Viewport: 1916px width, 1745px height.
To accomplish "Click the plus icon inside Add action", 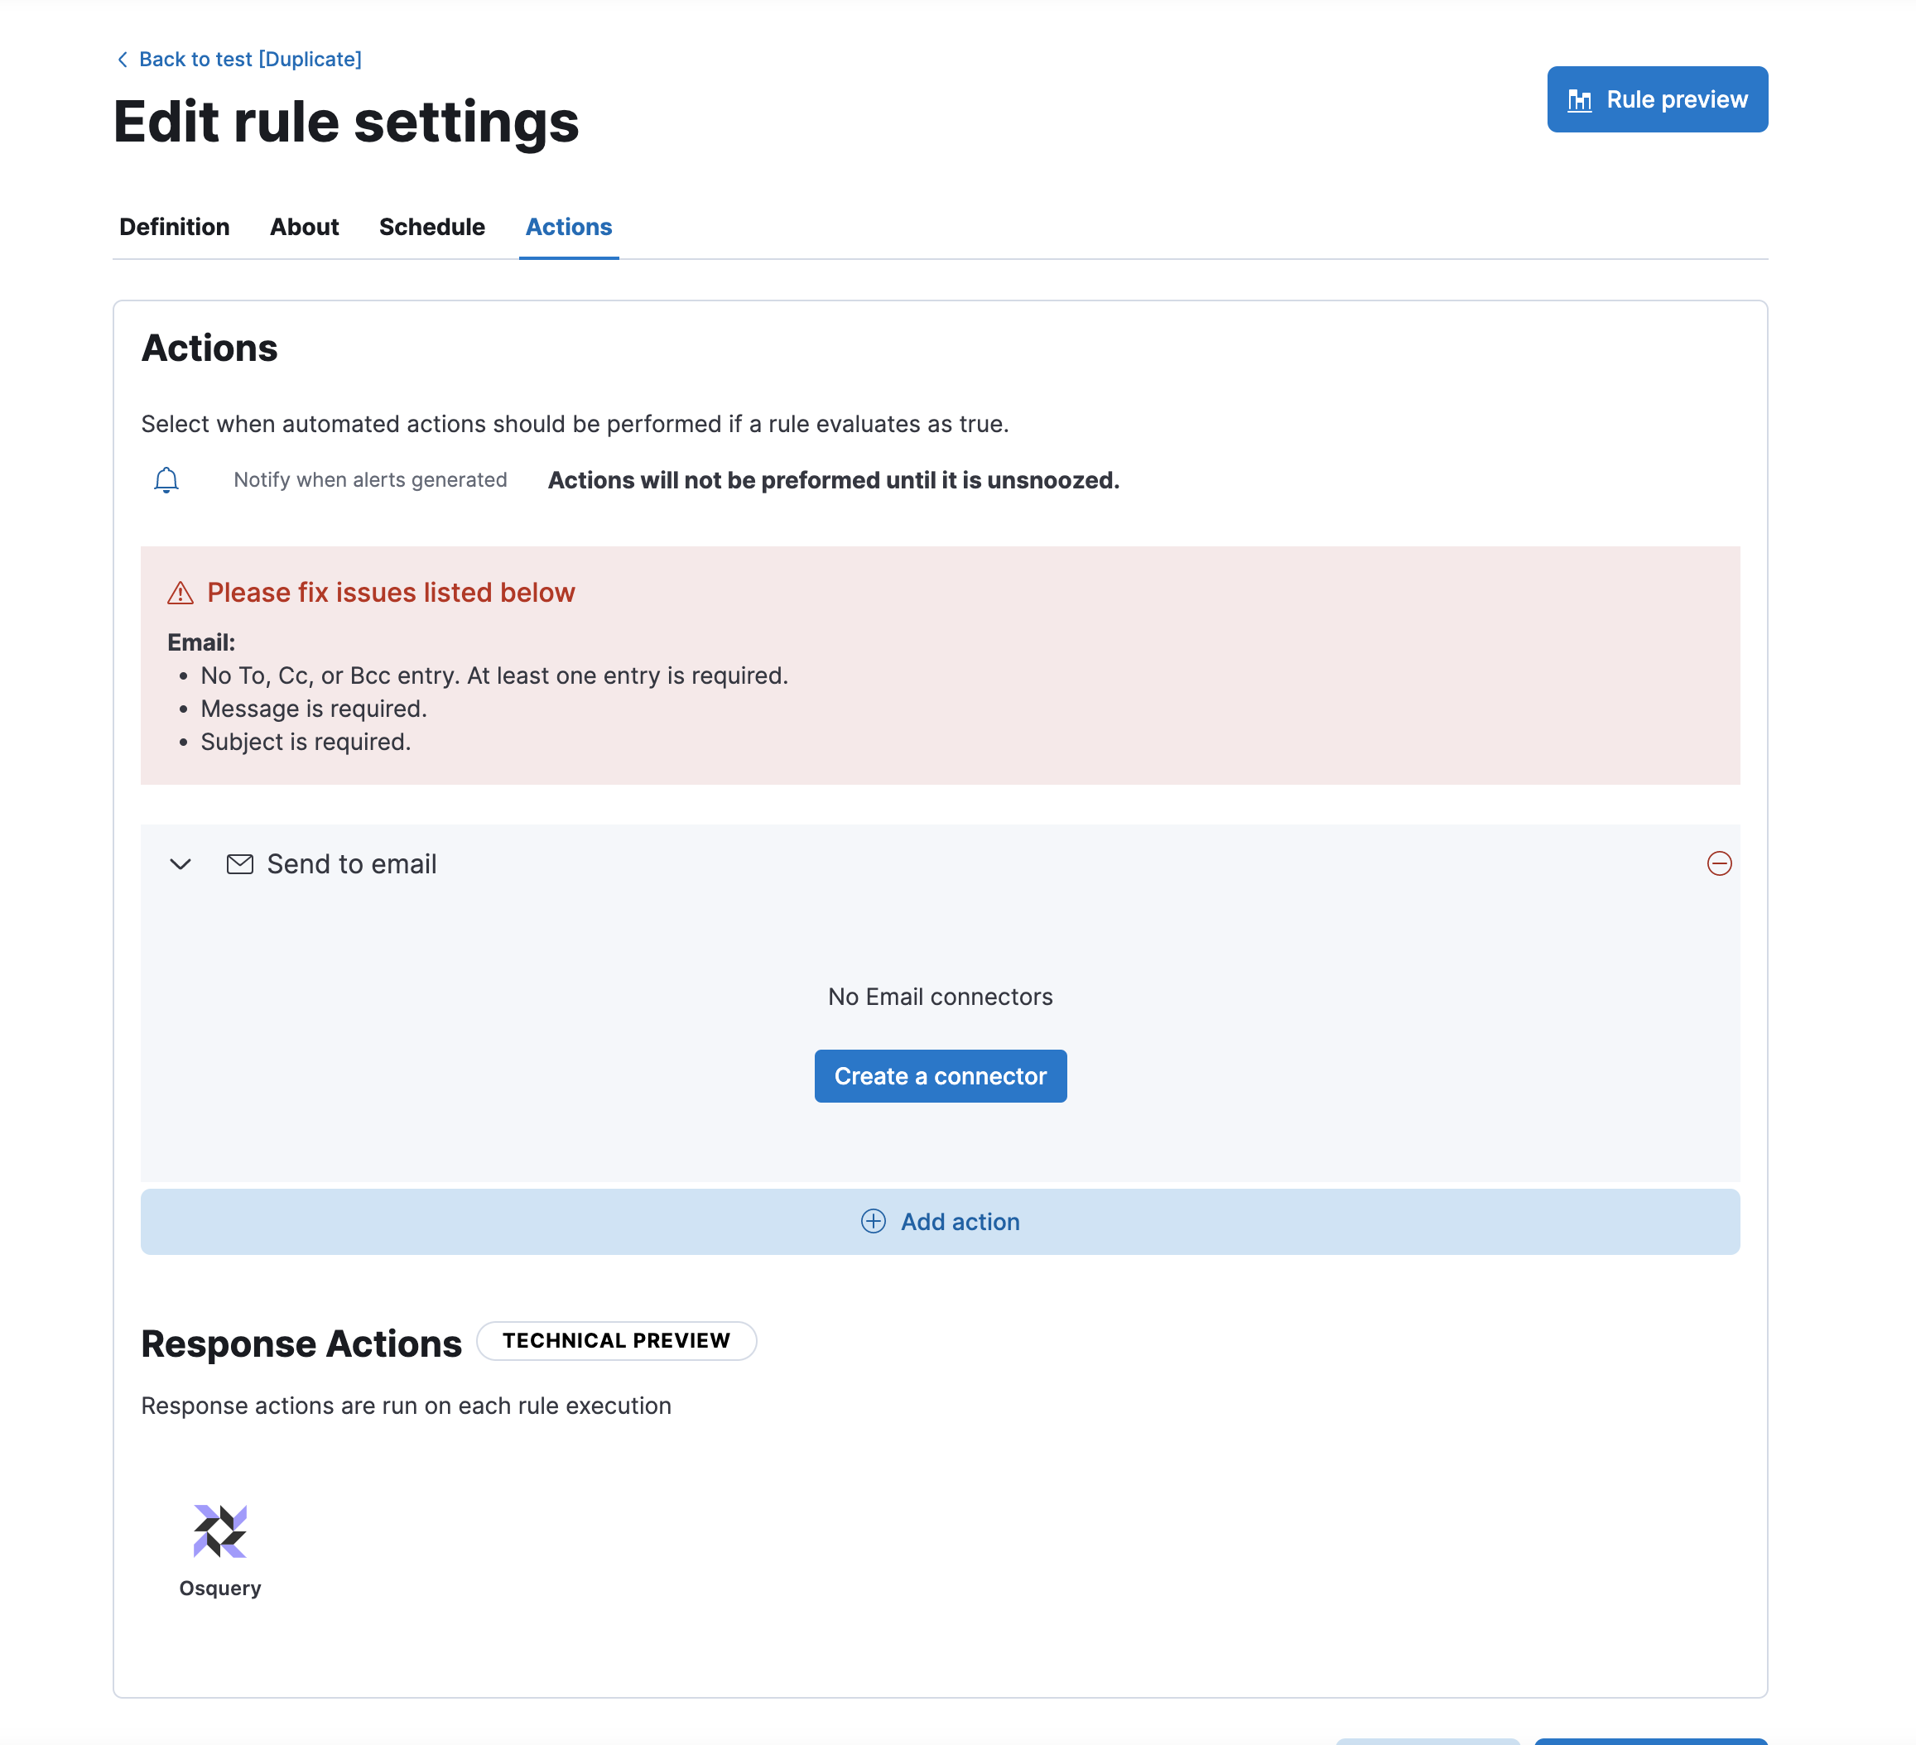I will click(873, 1221).
